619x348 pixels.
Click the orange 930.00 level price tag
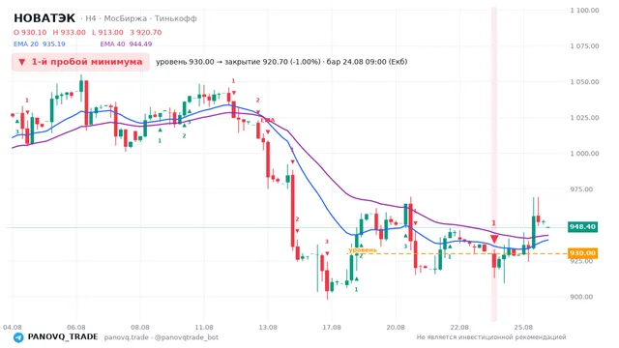[x=582, y=253]
